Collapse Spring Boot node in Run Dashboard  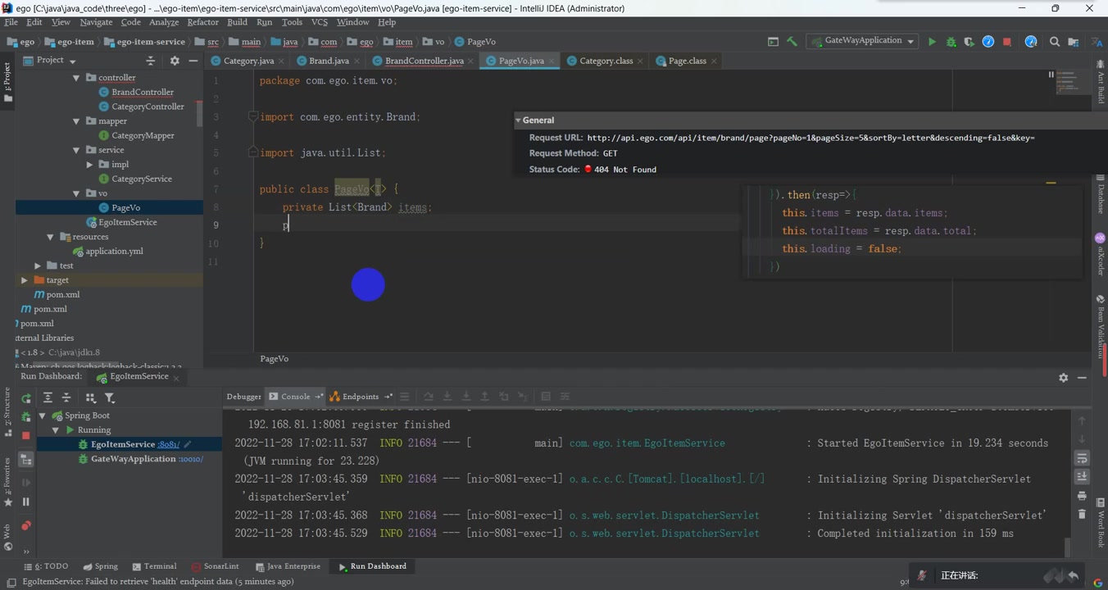(43, 415)
